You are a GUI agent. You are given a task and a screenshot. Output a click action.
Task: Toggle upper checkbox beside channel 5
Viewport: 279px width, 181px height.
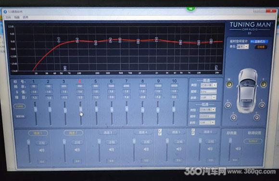click(x=160, y=131)
